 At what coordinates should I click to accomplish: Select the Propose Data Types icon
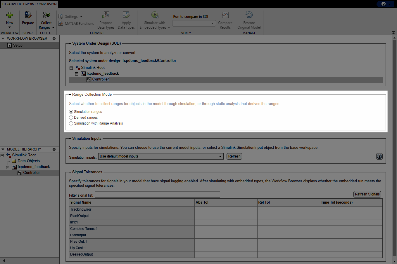point(106,15)
